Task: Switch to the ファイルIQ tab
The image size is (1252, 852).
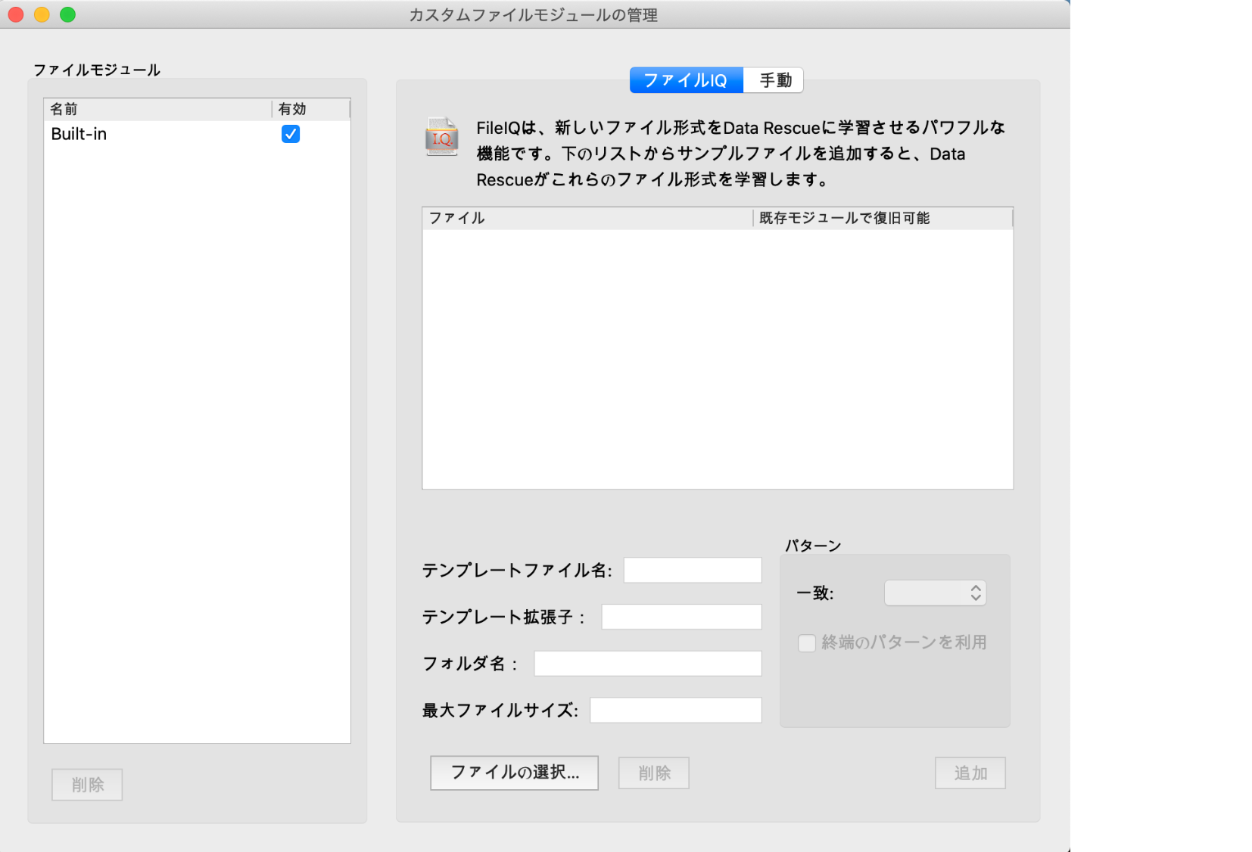Action: (x=686, y=80)
